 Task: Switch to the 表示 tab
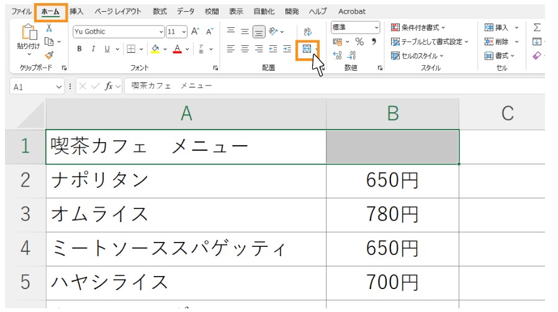(236, 11)
